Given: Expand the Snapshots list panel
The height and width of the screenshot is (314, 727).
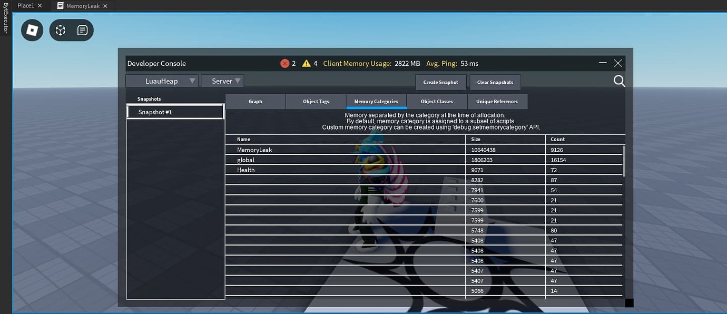Looking at the screenshot, I should 148,99.
